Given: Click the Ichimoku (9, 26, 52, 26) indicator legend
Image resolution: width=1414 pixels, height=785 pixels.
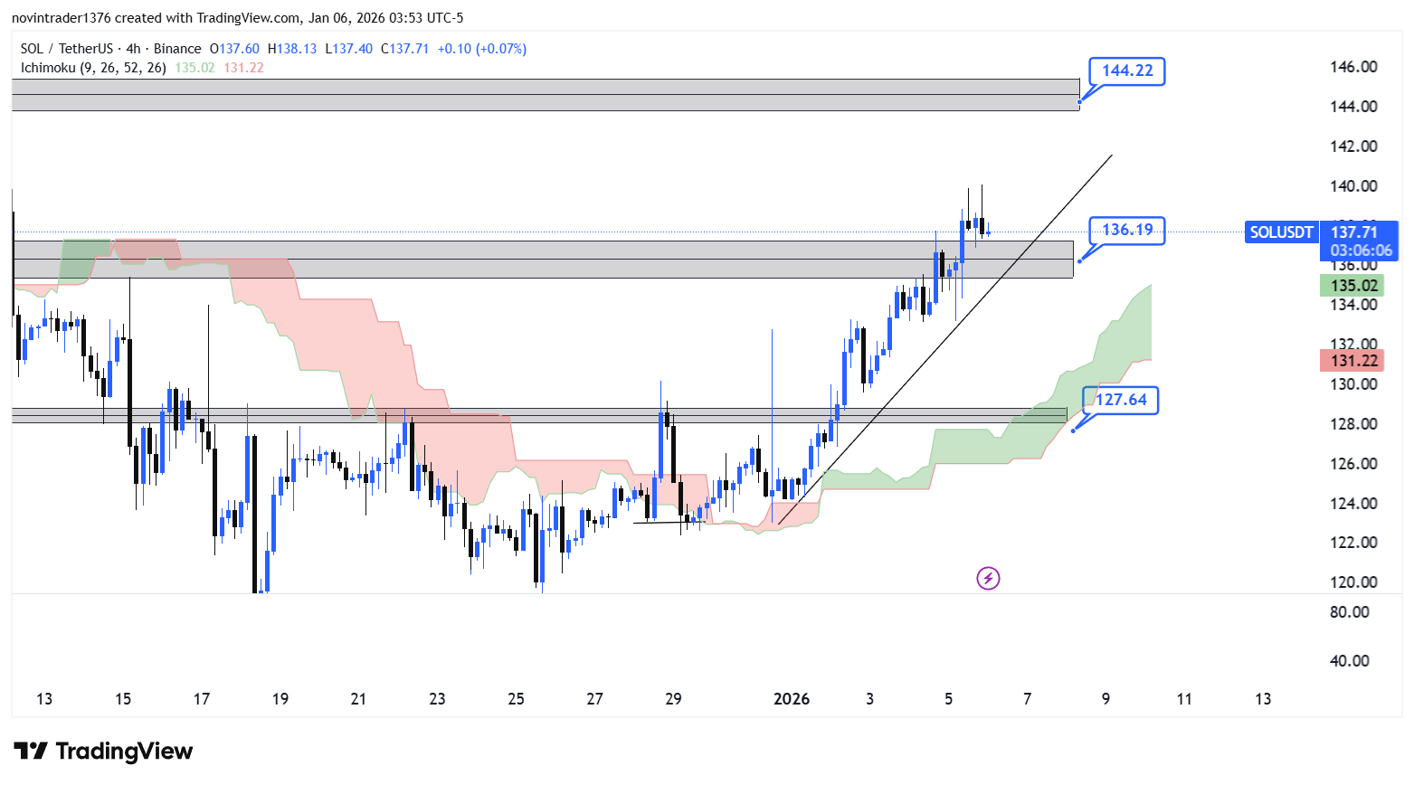Looking at the screenshot, I should tap(93, 68).
